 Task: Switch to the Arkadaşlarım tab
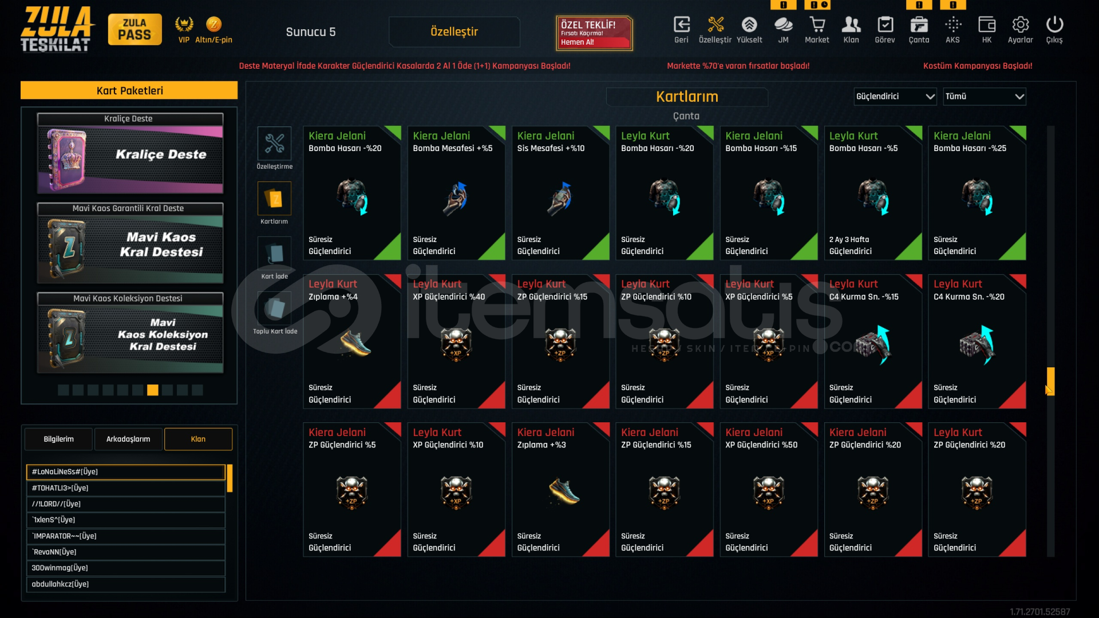[x=128, y=439]
